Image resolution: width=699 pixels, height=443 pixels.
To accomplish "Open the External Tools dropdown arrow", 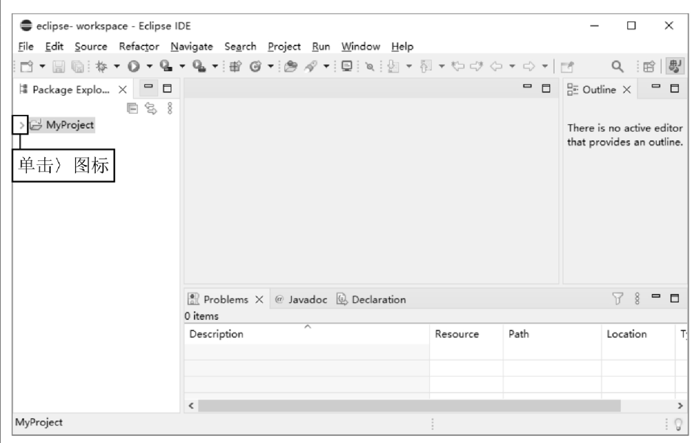I will [215, 66].
